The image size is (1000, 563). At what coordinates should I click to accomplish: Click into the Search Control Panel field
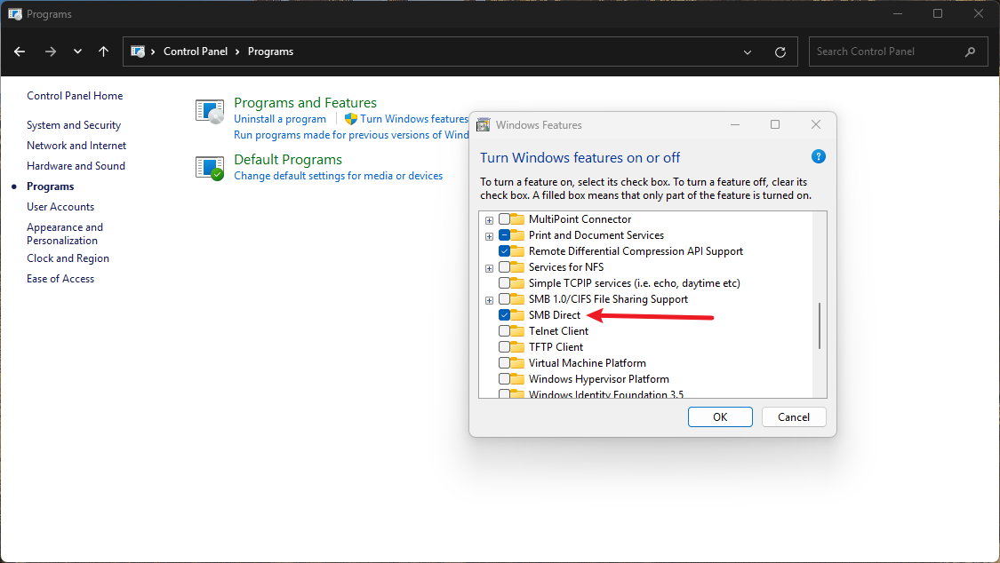pyautogui.click(x=884, y=52)
